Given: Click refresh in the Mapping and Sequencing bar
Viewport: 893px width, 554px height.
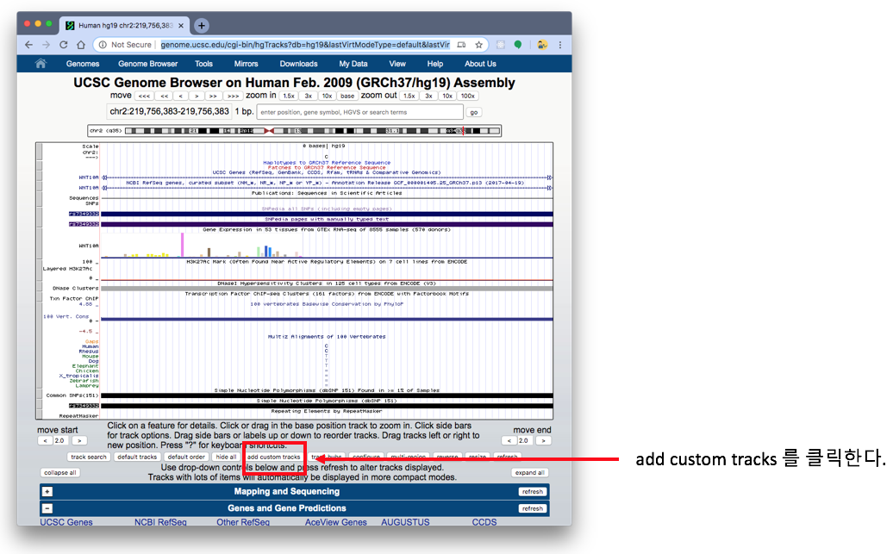Looking at the screenshot, I should [x=533, y=492].
